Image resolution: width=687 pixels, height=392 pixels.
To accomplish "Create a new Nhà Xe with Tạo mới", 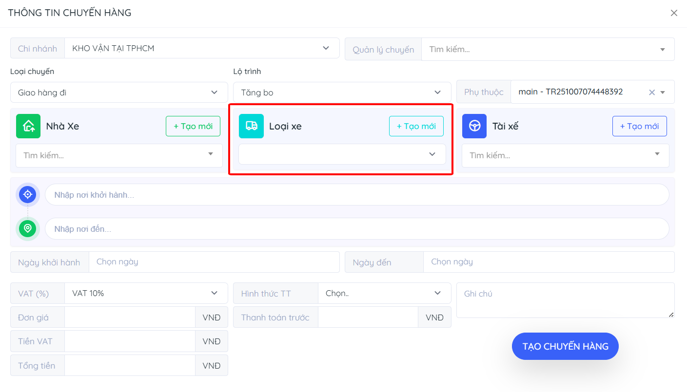I will click(193, 126).
